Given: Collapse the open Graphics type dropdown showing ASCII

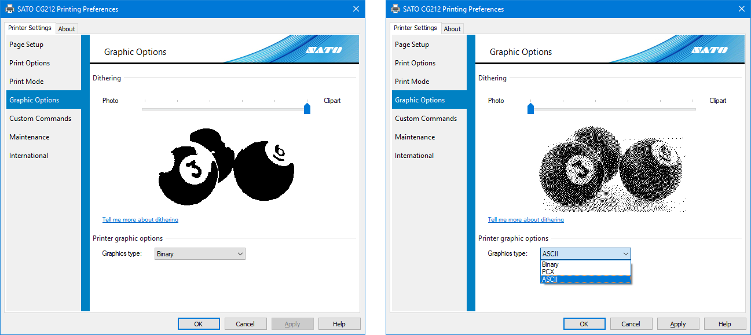Looking at the screenshot, I should pos(586,253).
